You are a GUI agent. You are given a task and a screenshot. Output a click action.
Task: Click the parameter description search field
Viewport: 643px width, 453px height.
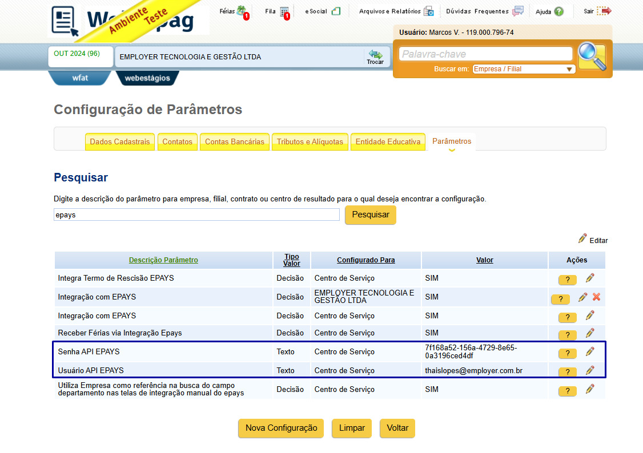pyautogui.click(x=196, y=215)
